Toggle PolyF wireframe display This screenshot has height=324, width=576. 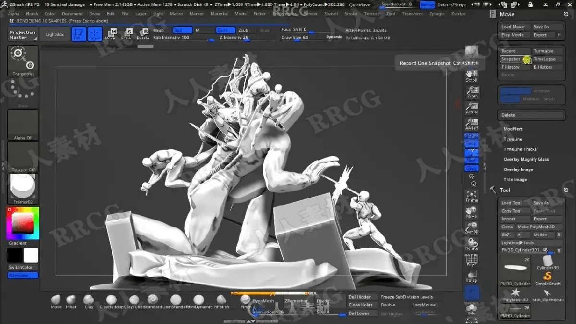tap(471, 260)
